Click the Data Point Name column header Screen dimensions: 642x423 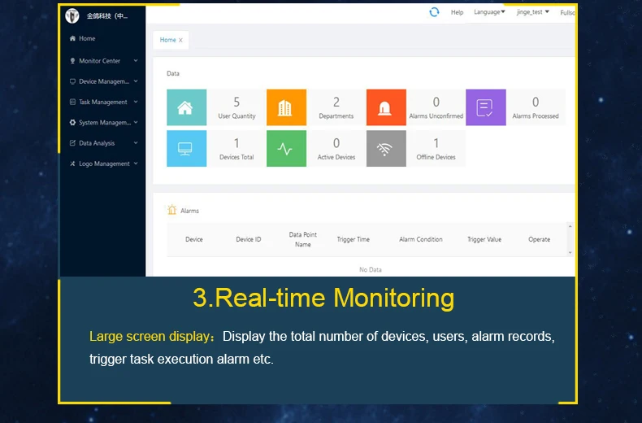pyautogui.click(x=303, y=239)
